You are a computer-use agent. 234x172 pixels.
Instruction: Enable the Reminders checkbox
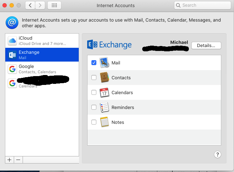tap(94, 107)
